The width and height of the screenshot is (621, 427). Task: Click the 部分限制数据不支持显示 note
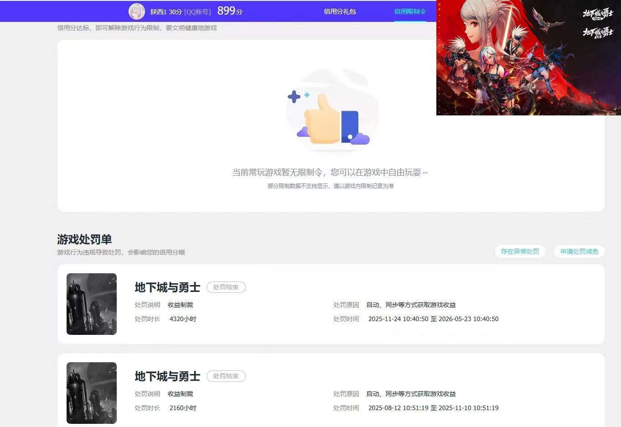(x=331, y=186)
